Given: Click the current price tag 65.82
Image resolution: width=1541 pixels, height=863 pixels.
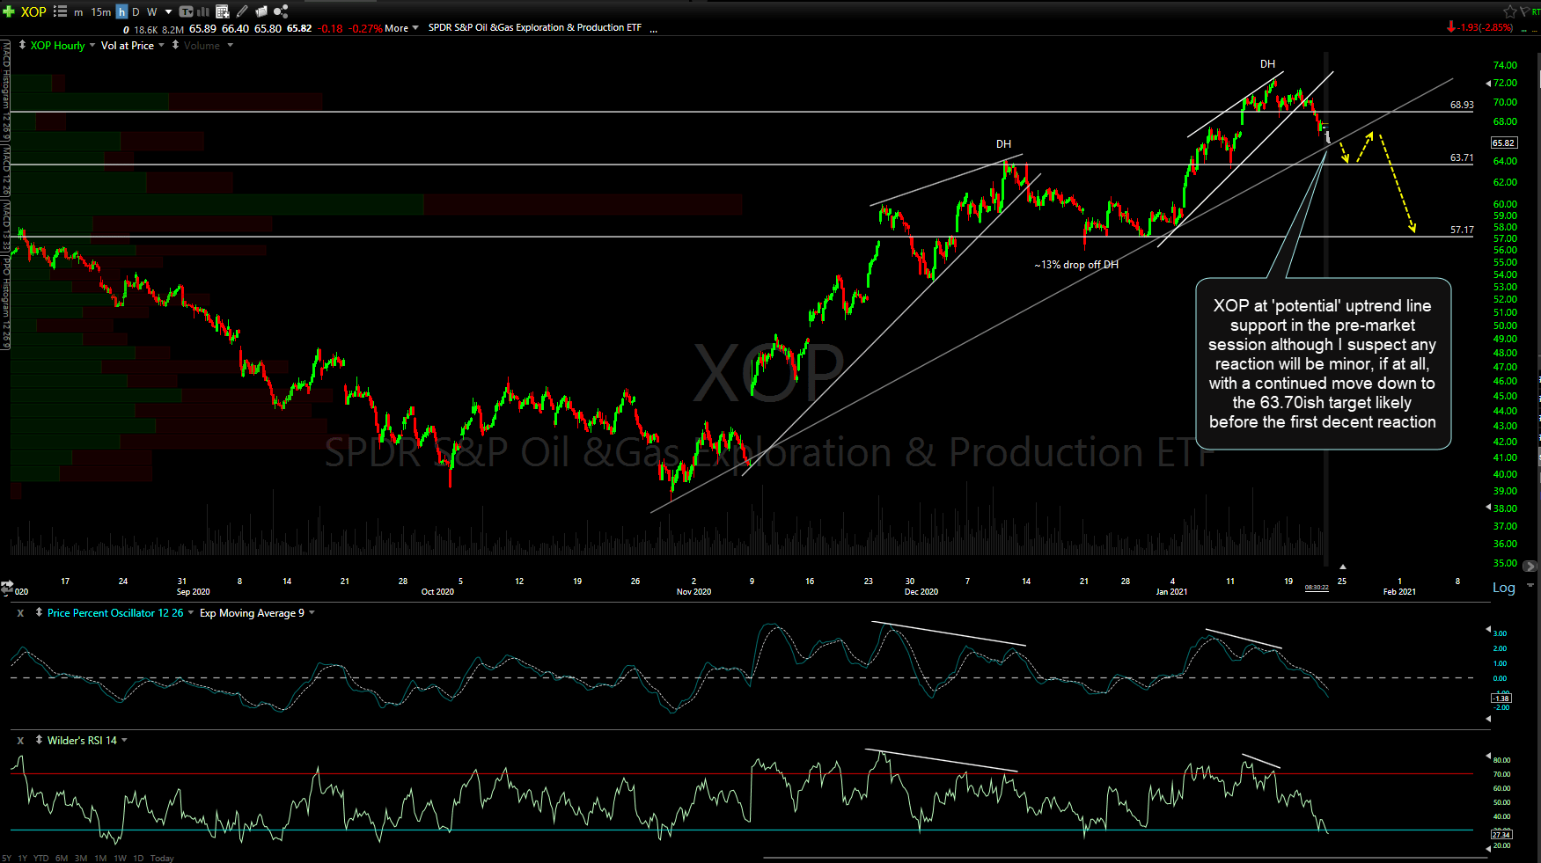Looking at the screenshot, I should 1503,143.
